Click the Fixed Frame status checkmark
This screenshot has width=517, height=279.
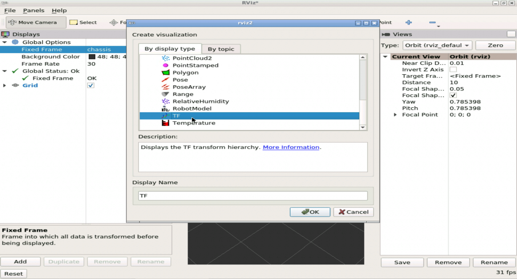pyautogui.click(x=25, y=78)
